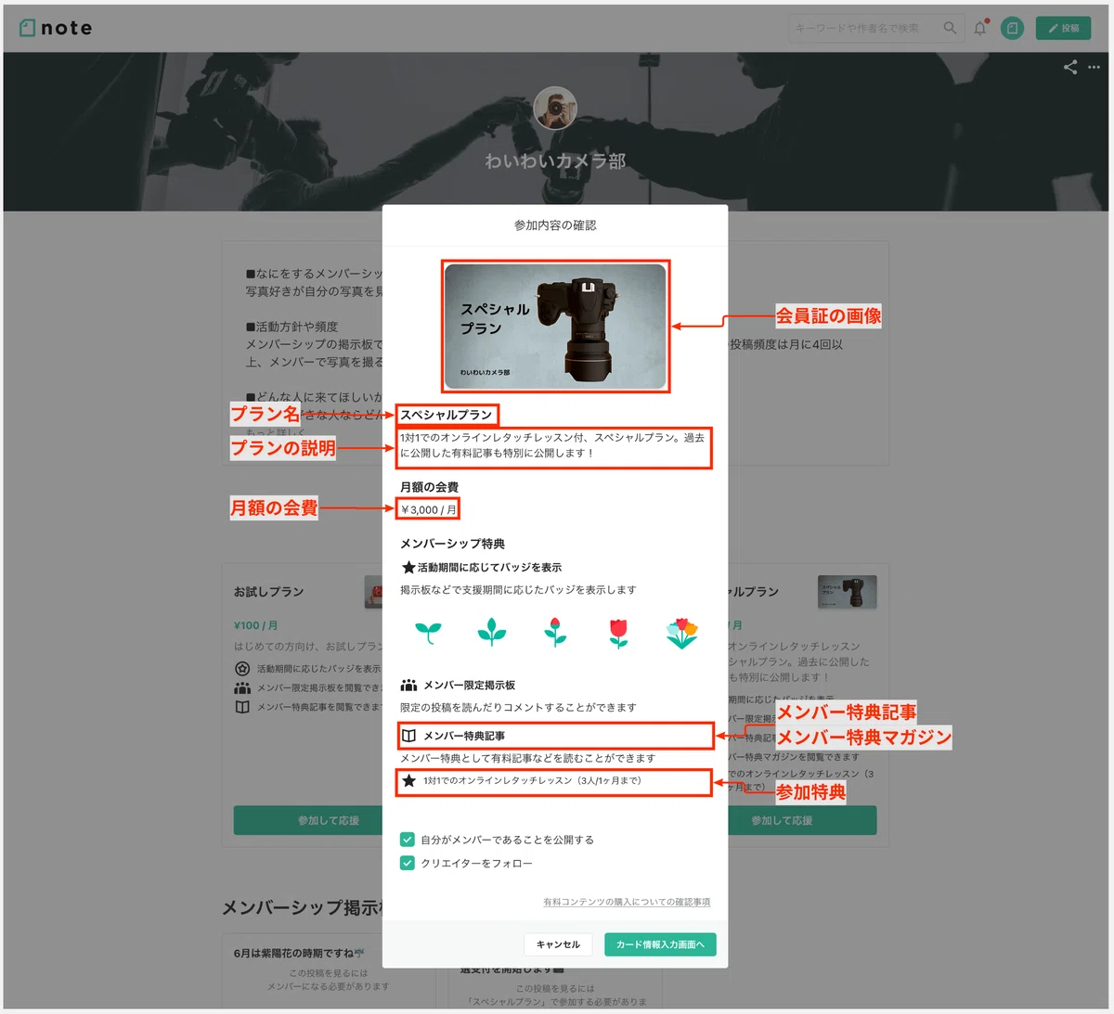Image resolution: width=1114 pixels, height=1014 pixels.
Task: Uncheck クリエイターをフォロー checkbox
Action: (407, 863)
